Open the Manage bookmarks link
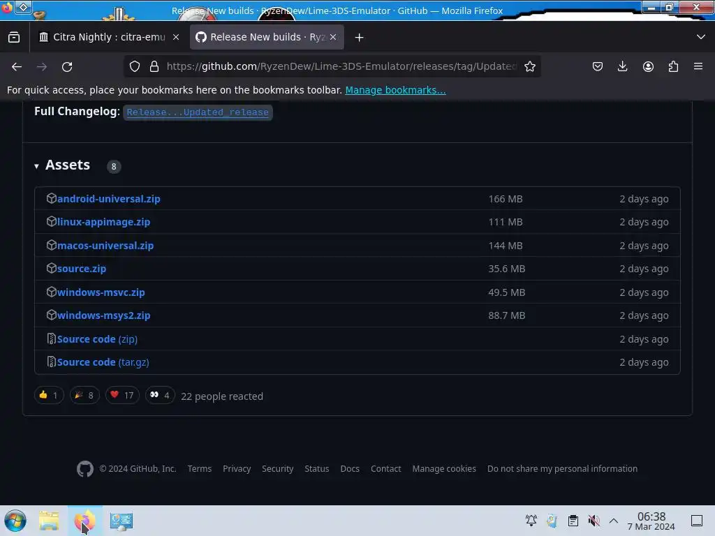 point(395,90)
